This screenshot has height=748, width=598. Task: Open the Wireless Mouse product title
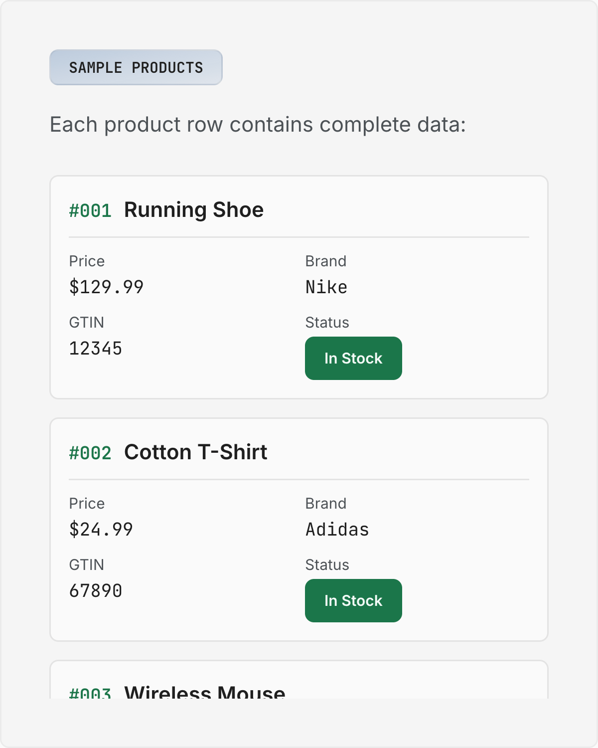[x=205, y=692]
